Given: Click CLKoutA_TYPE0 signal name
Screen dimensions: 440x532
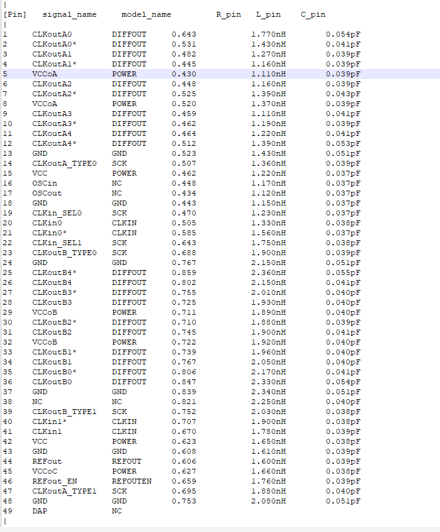Looking at the screenshot, I should (65, 163).
